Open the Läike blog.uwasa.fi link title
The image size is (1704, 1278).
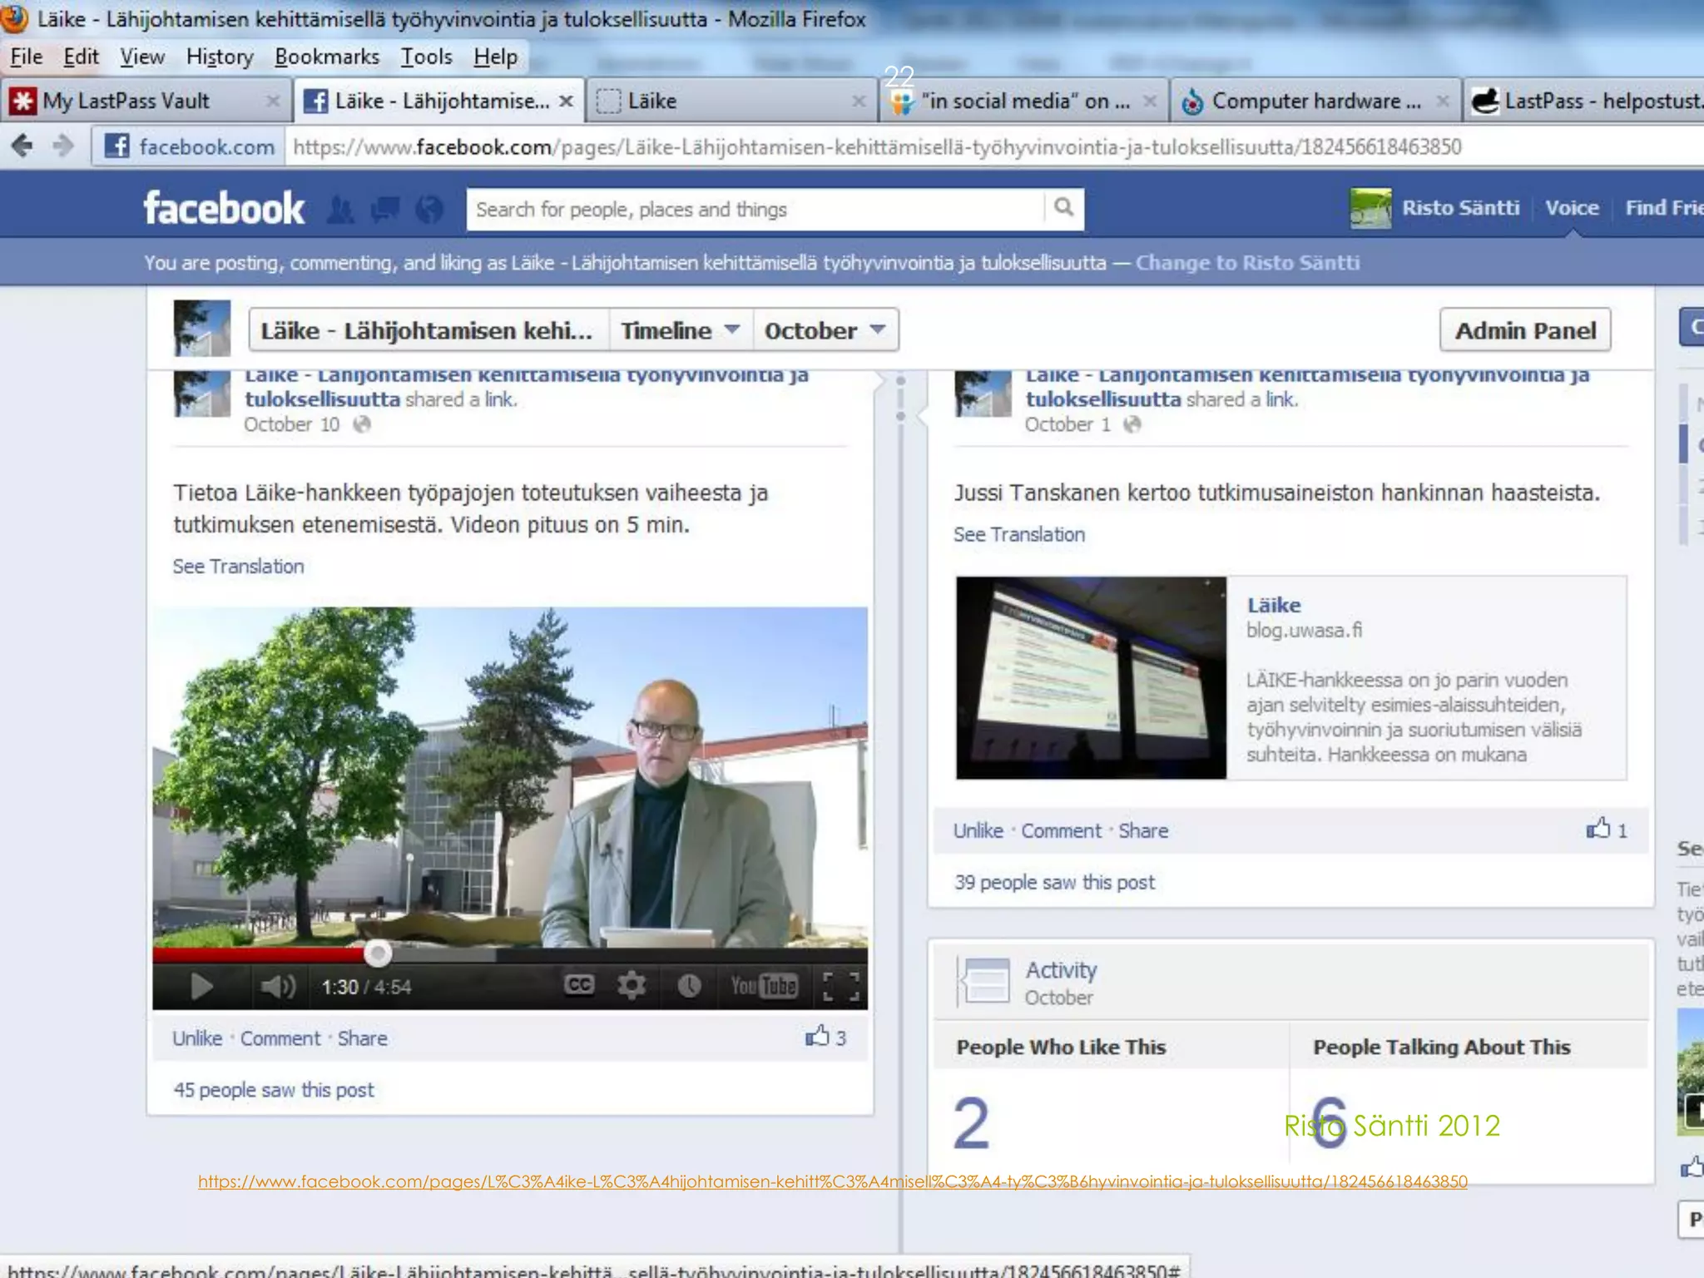click(x=1273, y=605)
